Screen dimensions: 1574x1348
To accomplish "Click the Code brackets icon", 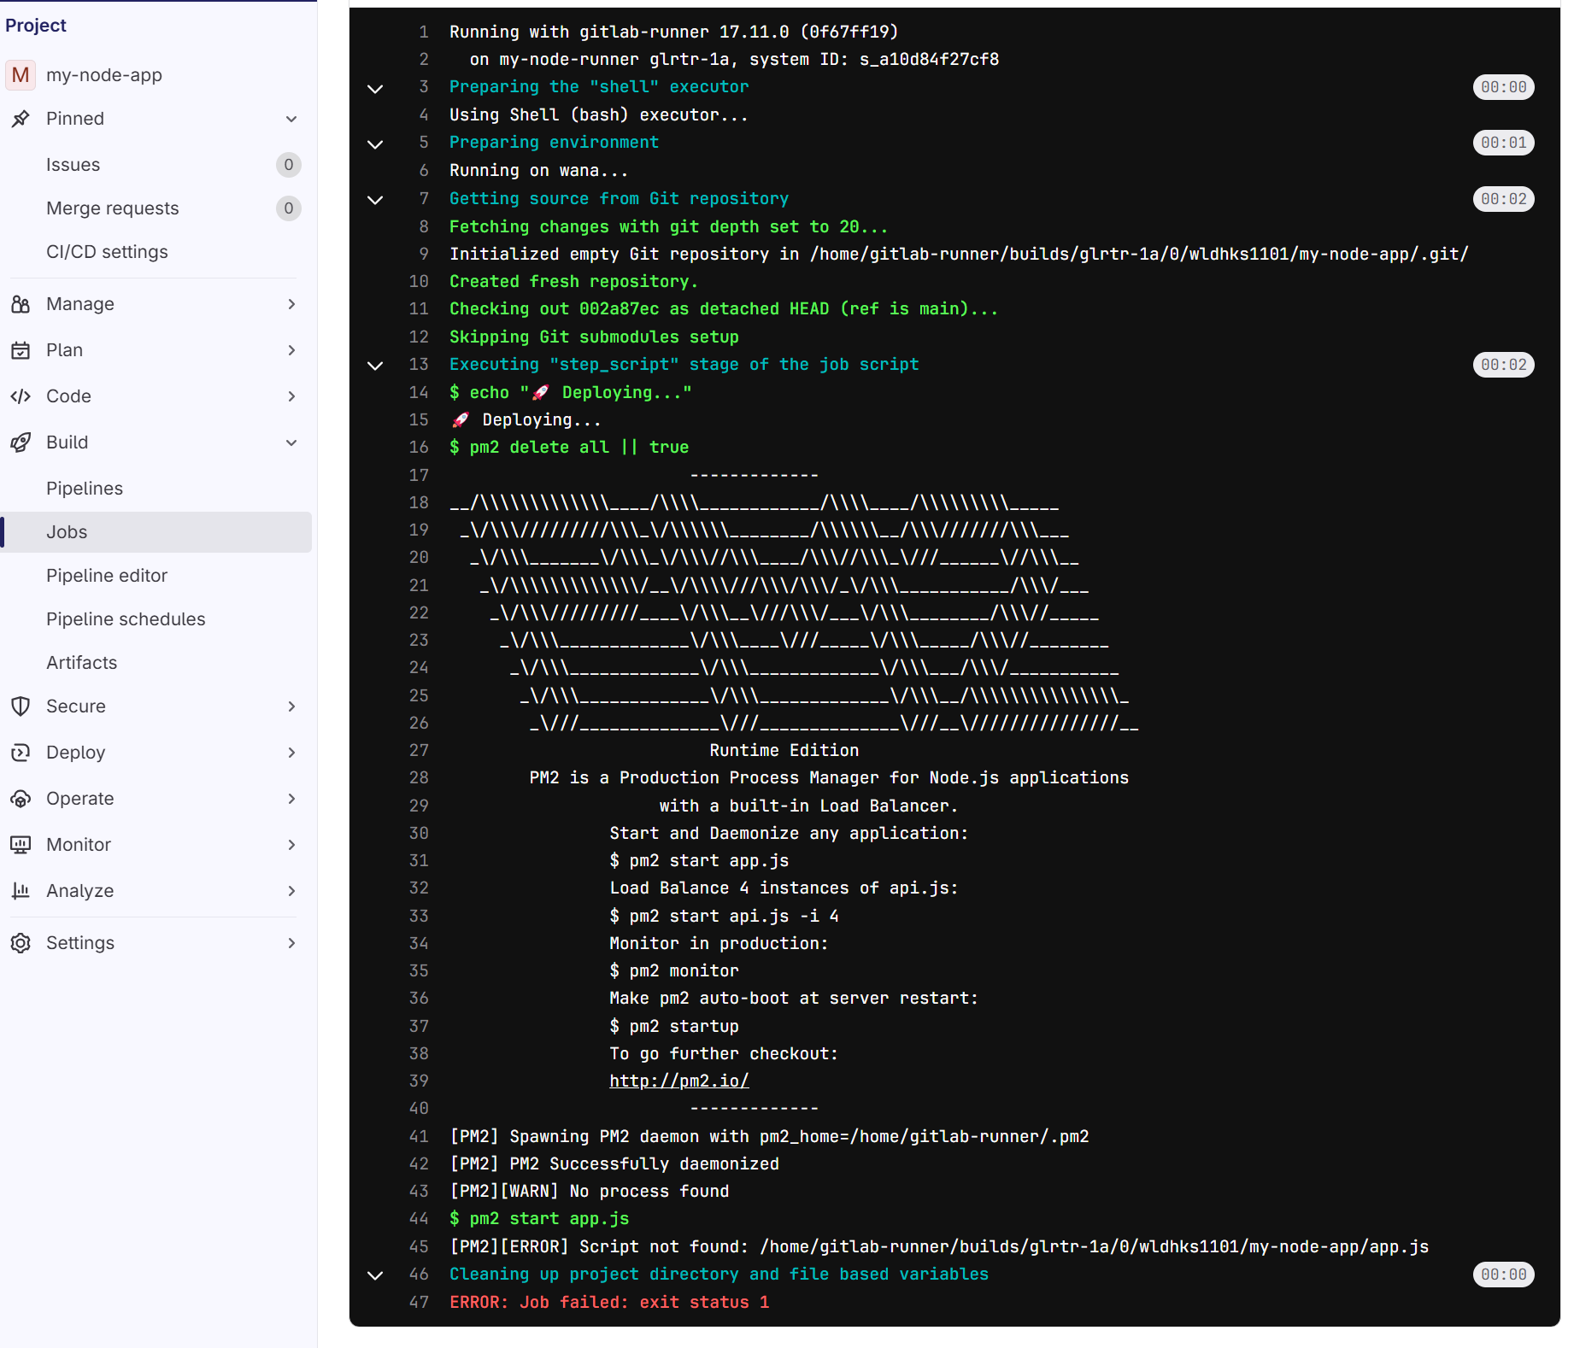I will pyautogui.click(x=21, y=396).
